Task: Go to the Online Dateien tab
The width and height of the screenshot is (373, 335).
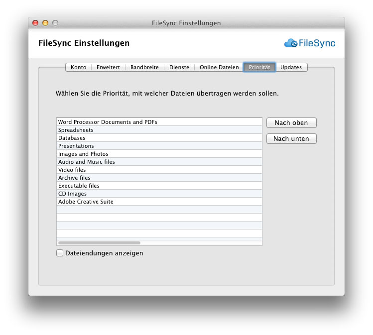Action: [x=219, y=67]
